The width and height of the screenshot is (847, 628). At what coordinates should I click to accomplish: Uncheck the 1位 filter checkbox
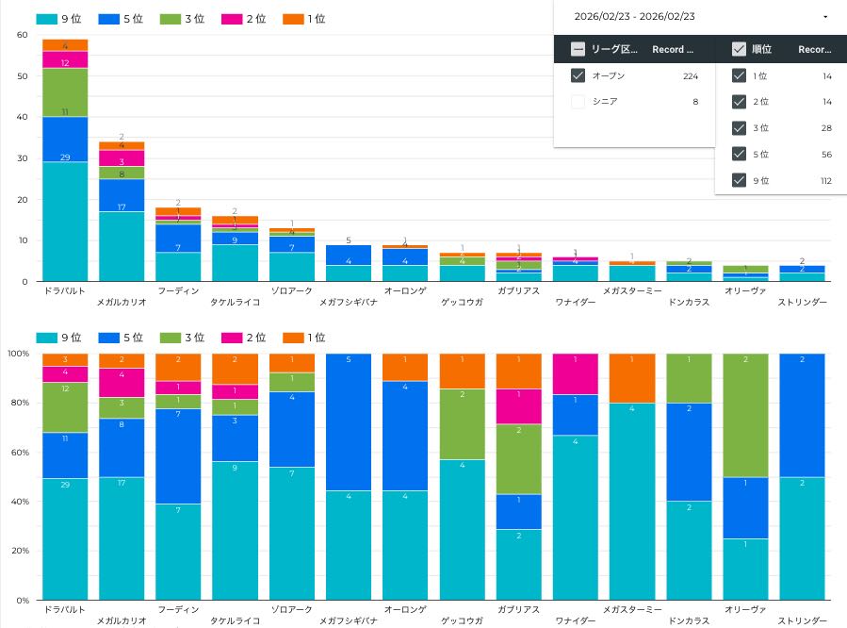point(739,76)
